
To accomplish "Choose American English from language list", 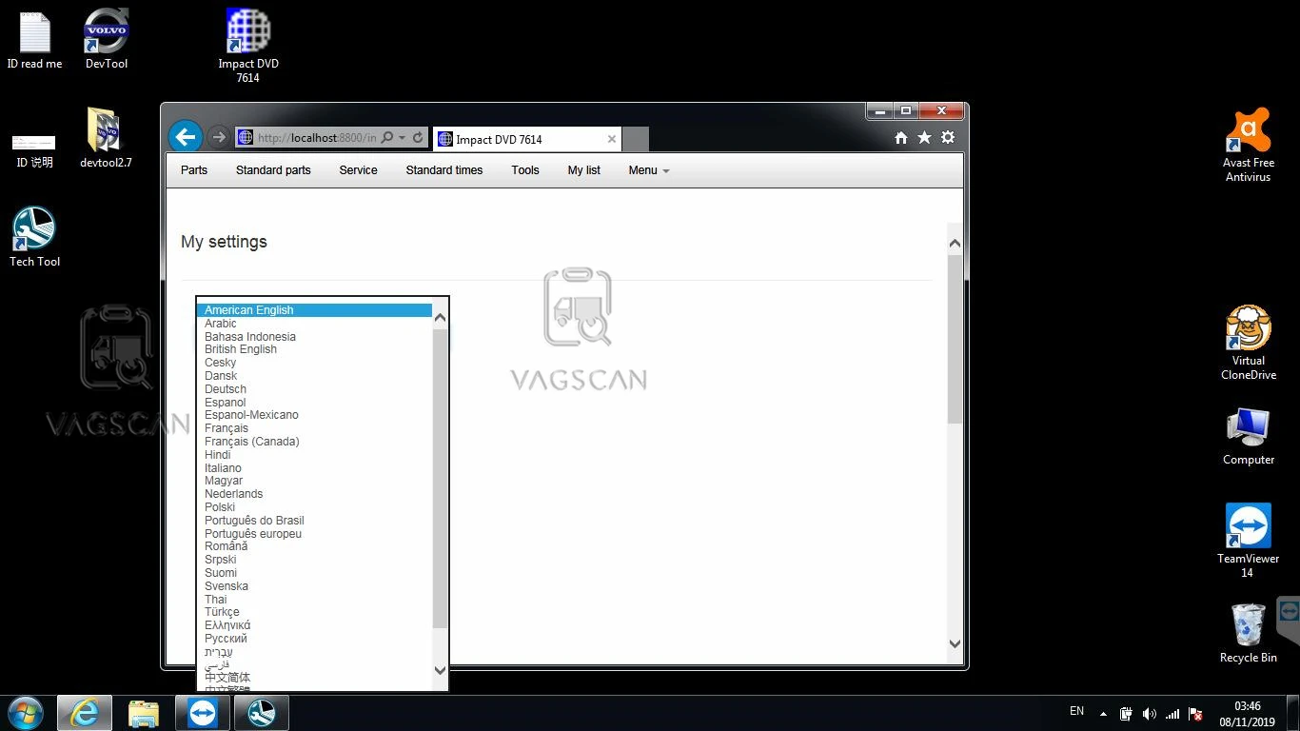I will pyautogui.click(x=314, y=310).
